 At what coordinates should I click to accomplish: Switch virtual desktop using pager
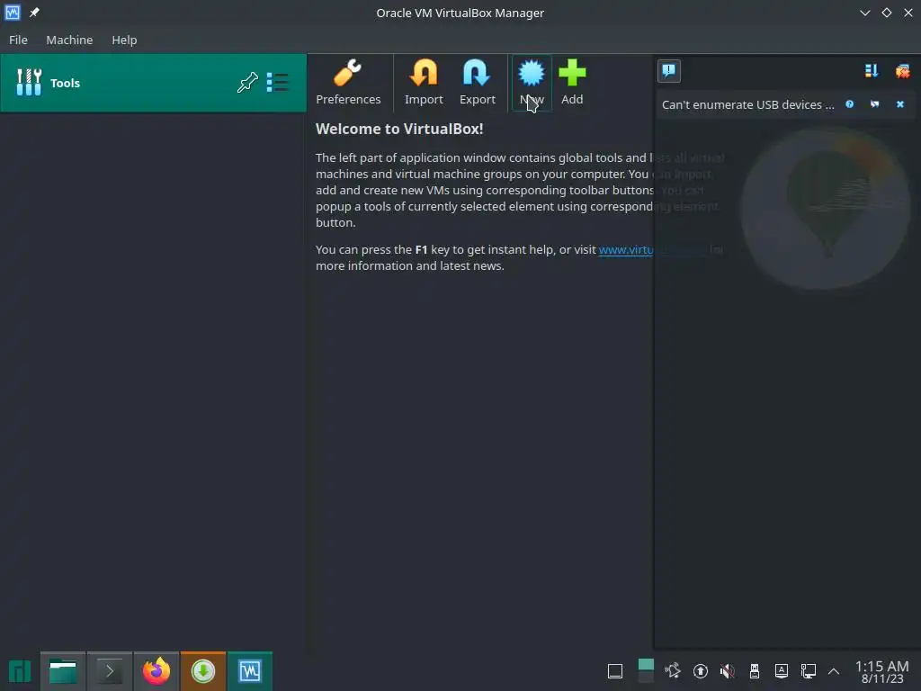[646, 671]
